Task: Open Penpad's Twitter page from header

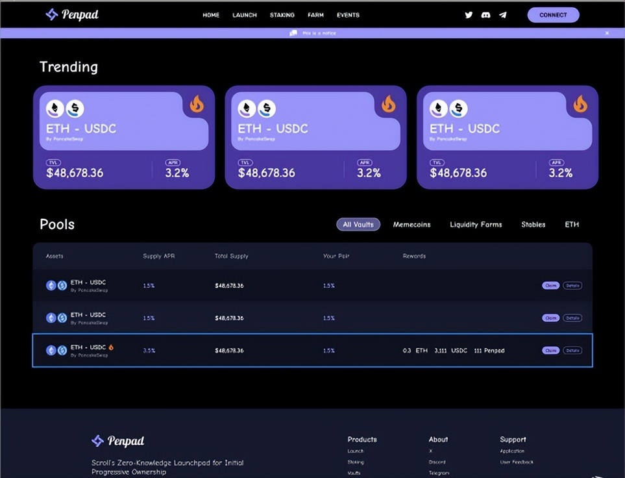Action: [x=469, y=15]
